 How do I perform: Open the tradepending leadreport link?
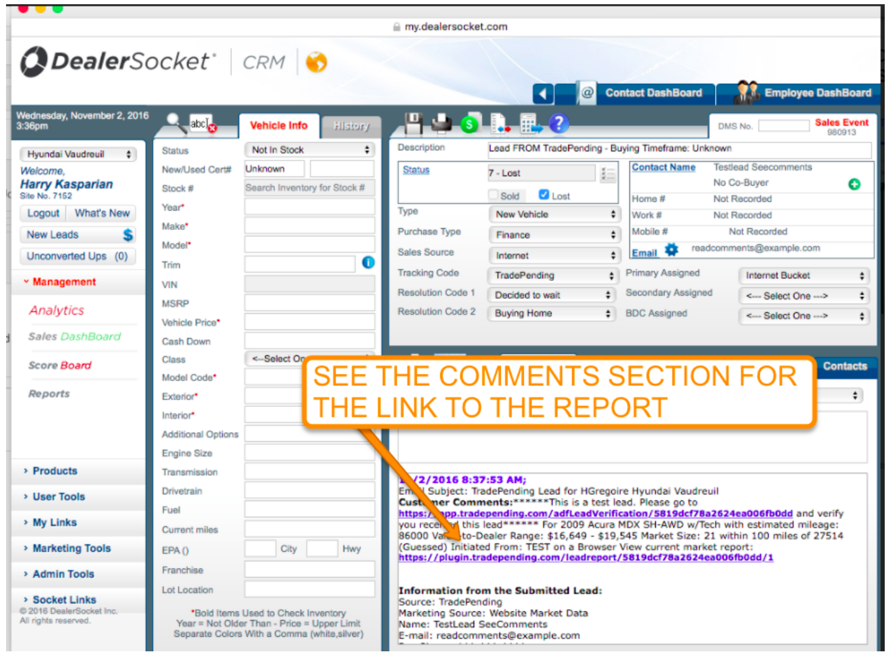(586, 558)
